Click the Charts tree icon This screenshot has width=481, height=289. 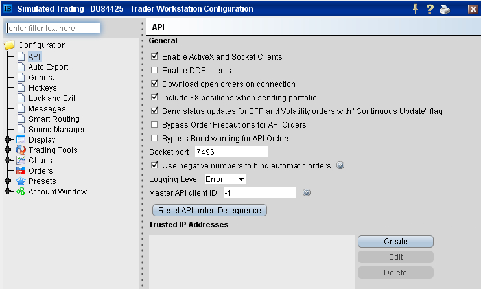point(21,161)
